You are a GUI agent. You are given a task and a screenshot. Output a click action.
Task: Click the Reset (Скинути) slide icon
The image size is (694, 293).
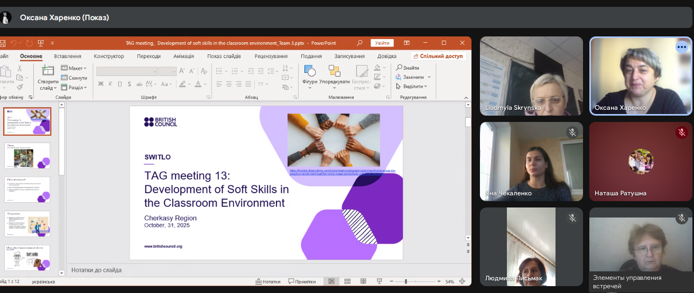(x=73, y=78)
